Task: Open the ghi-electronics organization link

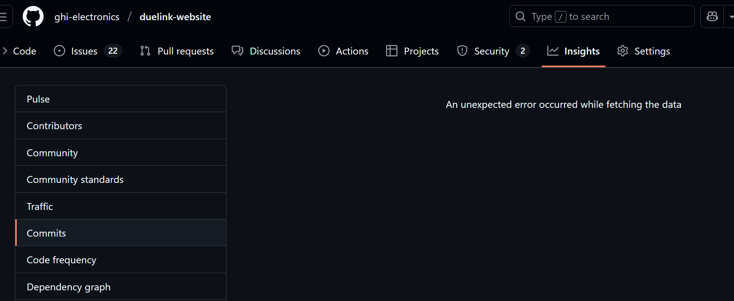Action: click(x=87, y=17)
